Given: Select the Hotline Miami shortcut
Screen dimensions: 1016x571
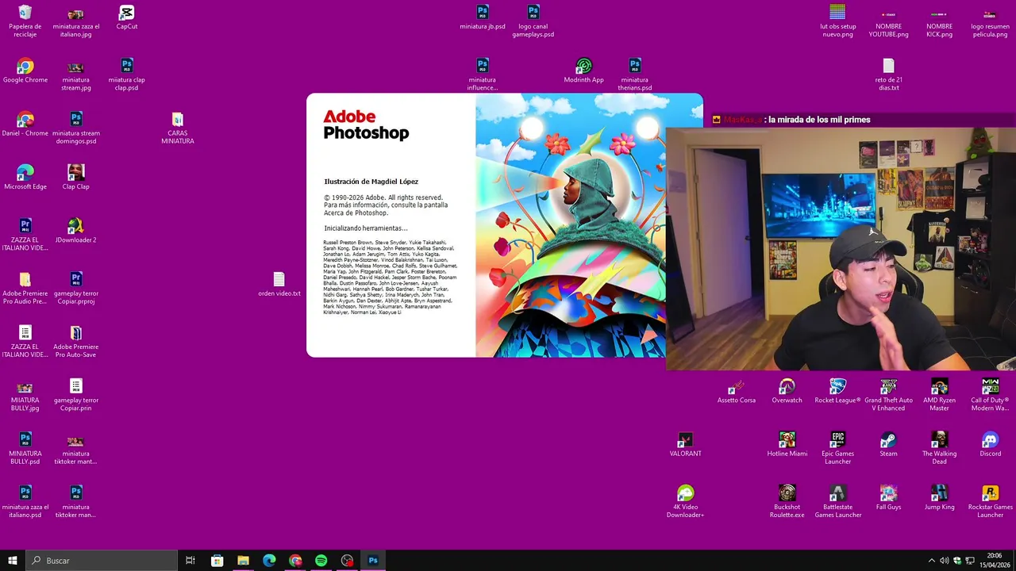Looking at the screenshot, I should (x=787, y=445).
